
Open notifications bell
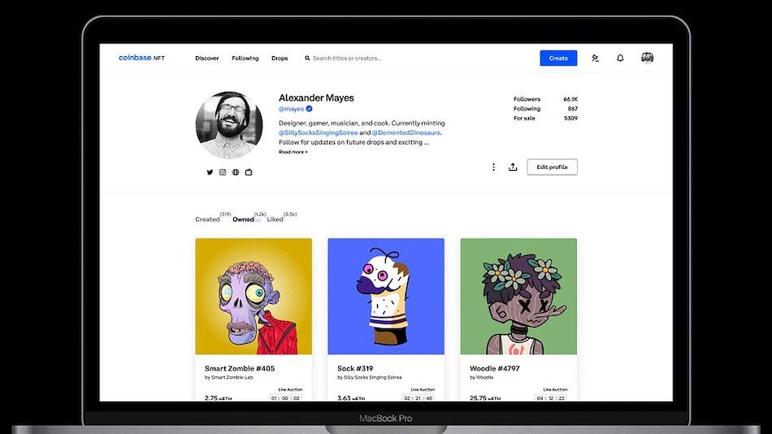coord(620,59)
